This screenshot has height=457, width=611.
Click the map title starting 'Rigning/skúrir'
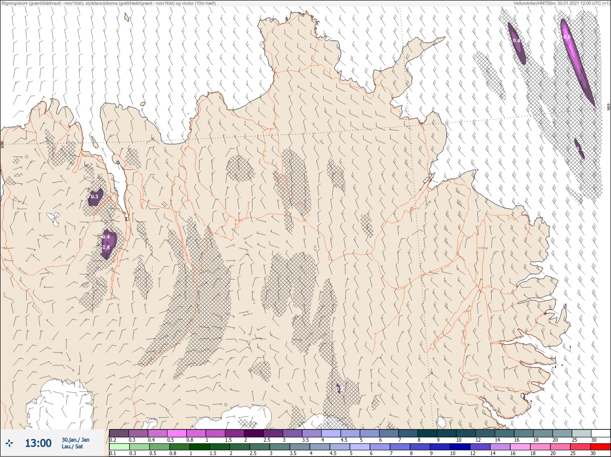pos(109,3)
